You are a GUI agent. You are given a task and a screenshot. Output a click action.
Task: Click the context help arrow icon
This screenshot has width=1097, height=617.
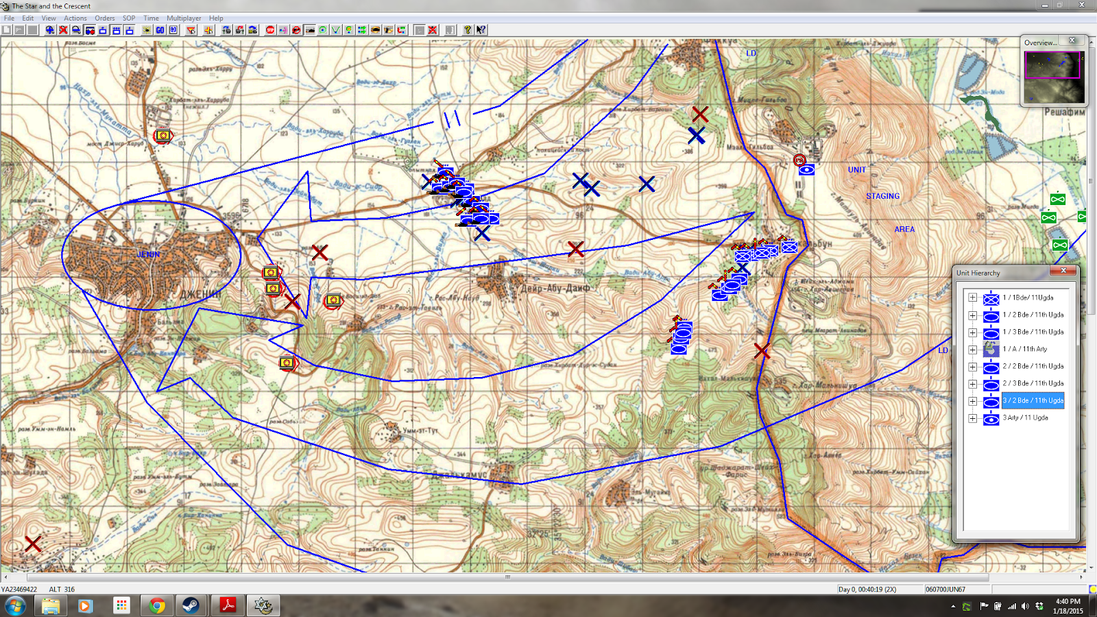481,30
